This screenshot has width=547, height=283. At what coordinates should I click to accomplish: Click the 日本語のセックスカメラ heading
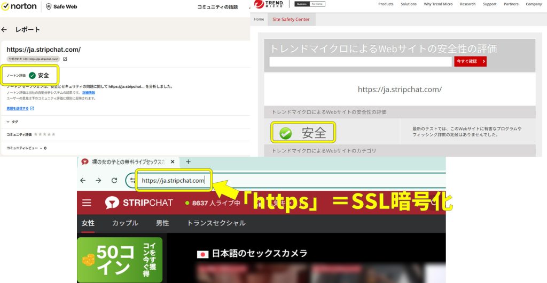[260, 253]
